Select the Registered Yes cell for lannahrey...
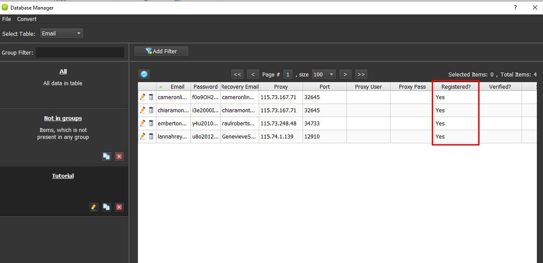This screenshot has height=263, width=543. coord(456,136)
